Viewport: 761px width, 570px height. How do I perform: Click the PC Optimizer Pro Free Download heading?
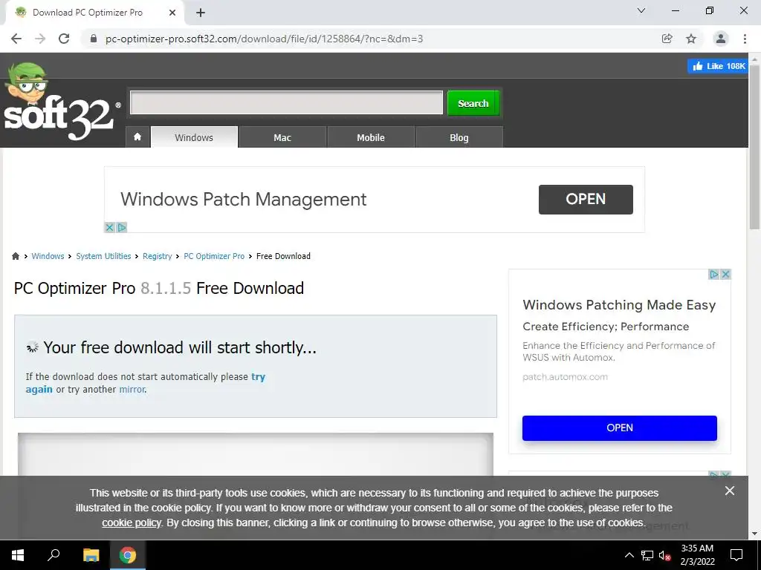(159, 289)
